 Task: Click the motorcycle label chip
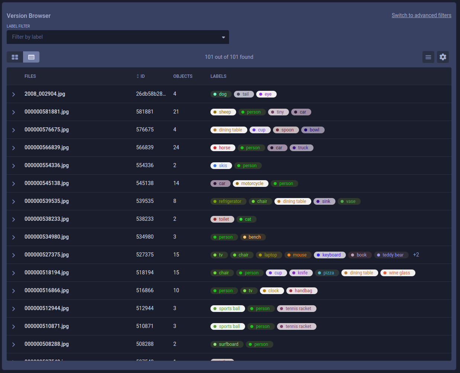(x=250, y=184)
